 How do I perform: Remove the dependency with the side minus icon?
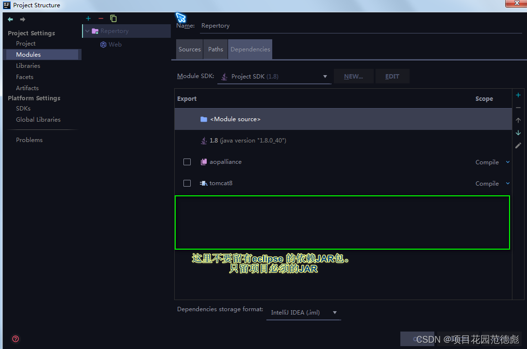(x=518, y=108)
